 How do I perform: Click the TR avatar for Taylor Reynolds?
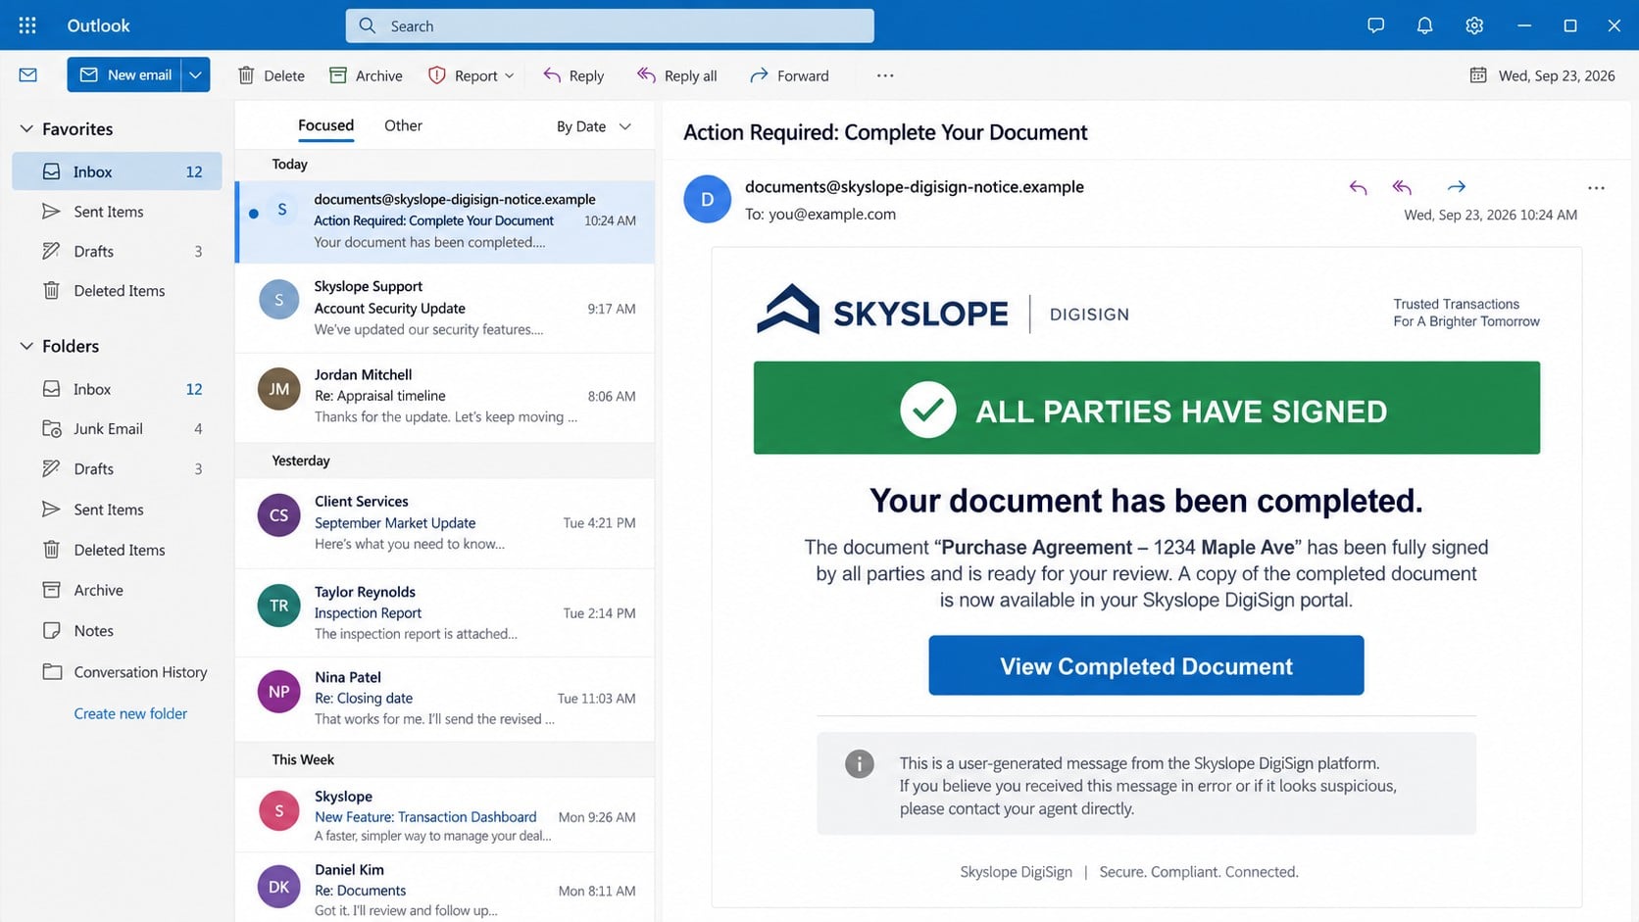278,606
